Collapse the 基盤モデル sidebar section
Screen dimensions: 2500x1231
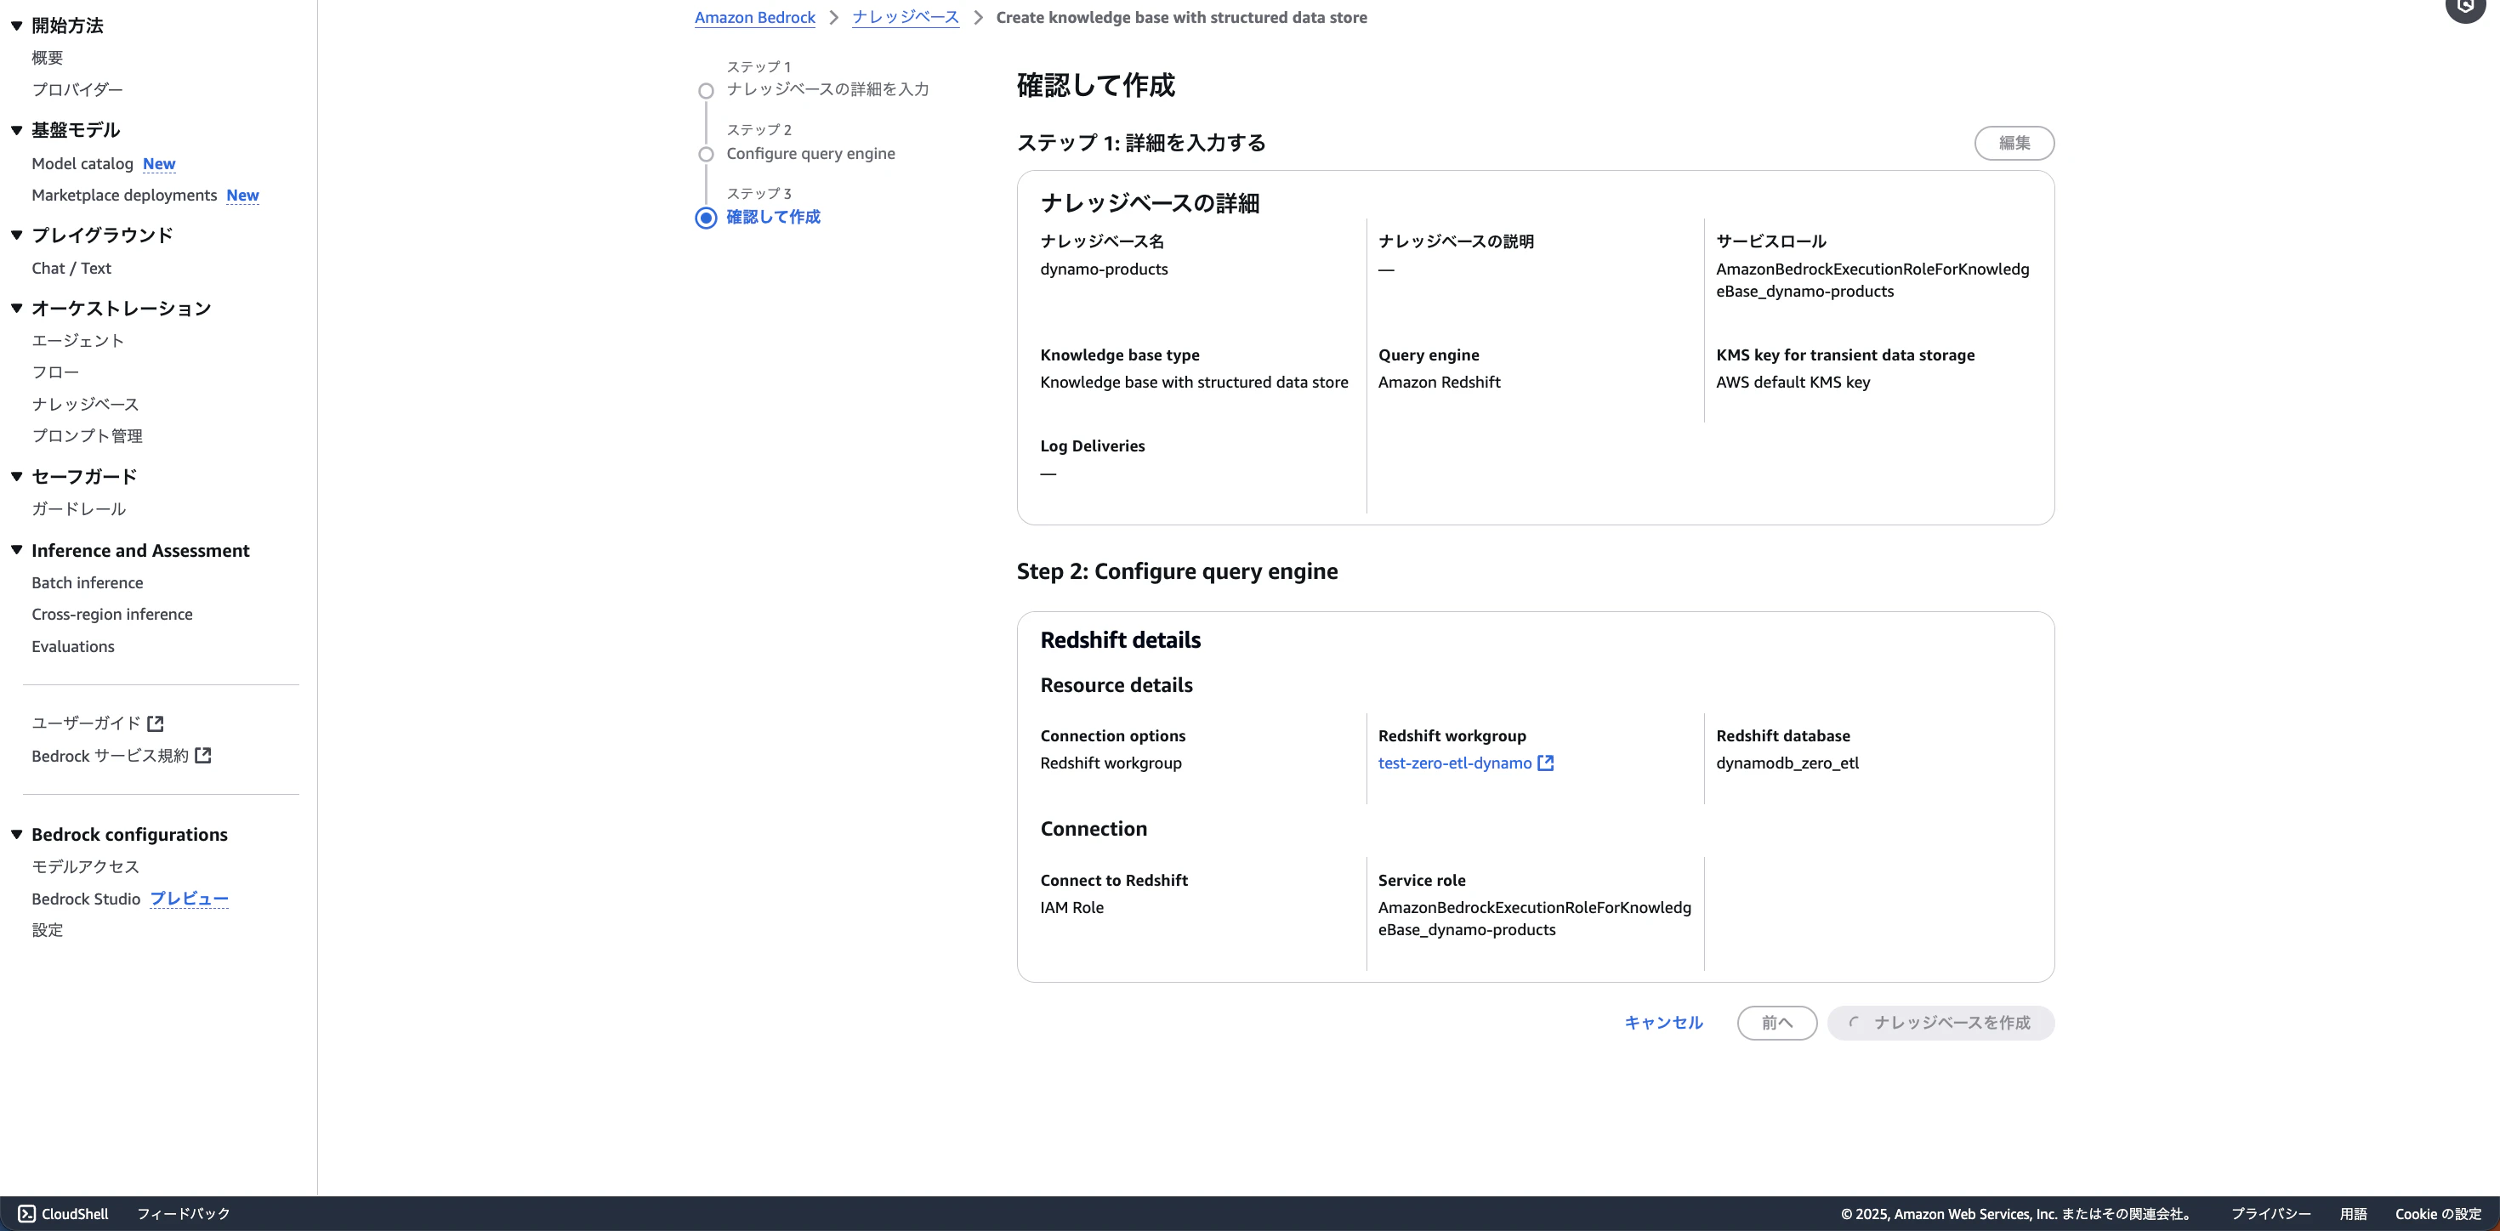point(15,129)
